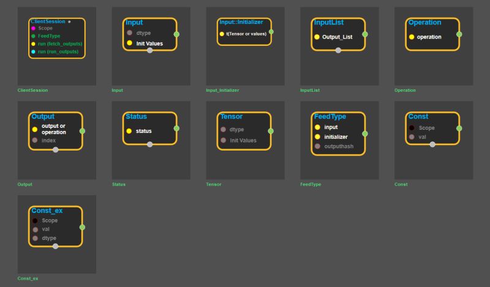Image resolution: width=490 pixels, height=287 pixels.
Task: Click the green output pin on Input node
Action: 176,34
